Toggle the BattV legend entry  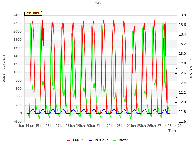click(120, 140)
